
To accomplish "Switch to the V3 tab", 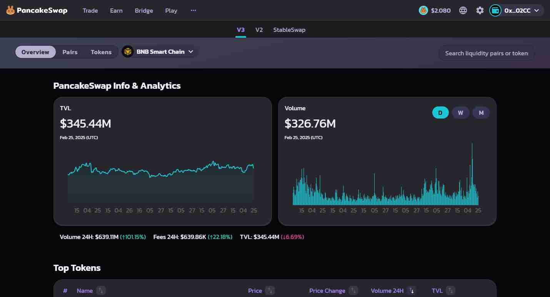I will (241, 30).
